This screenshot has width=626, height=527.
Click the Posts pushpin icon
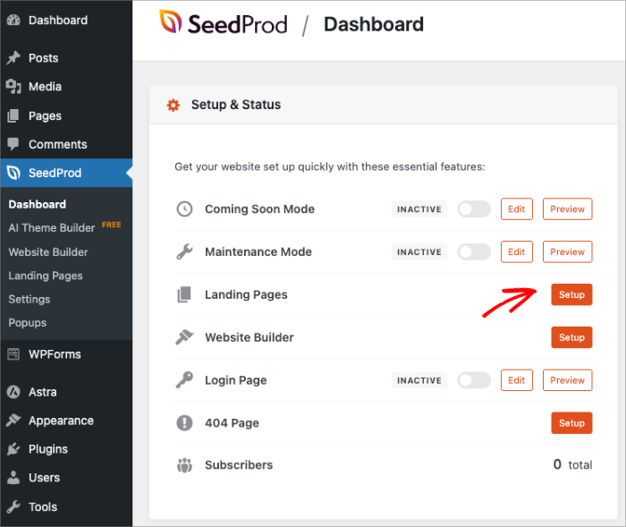coord(13,58)
